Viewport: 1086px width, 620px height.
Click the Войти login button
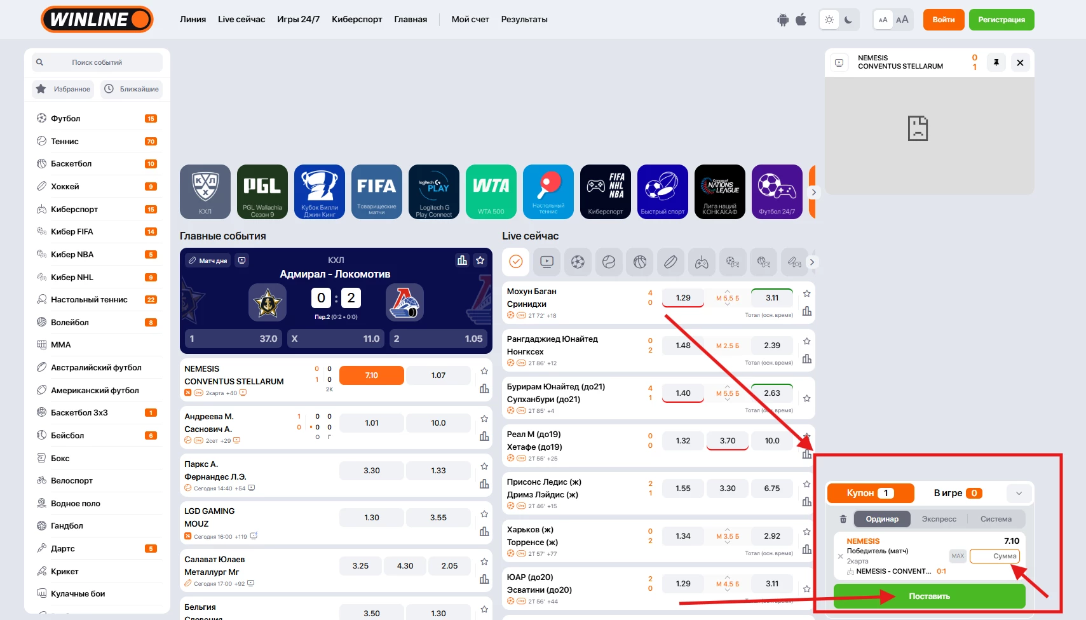click(944, 20)
